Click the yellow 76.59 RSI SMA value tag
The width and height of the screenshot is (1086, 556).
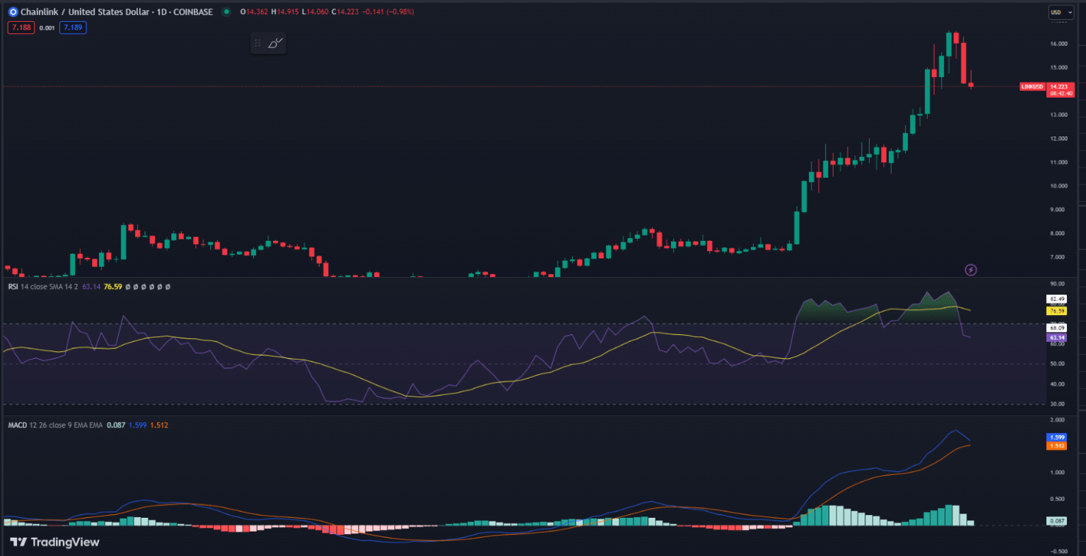click(1057, 311)
